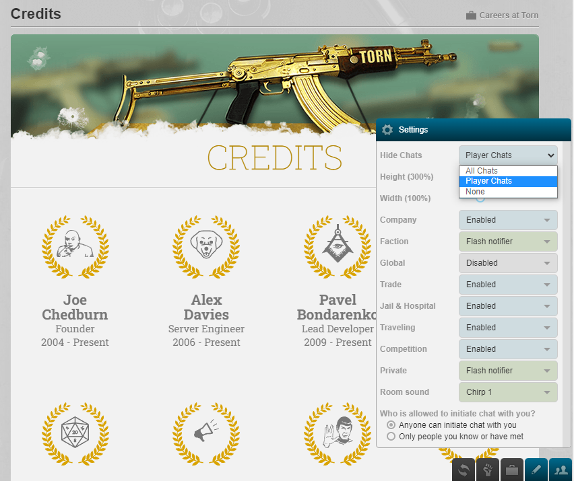The height and width of the screenshot is (481, 574).
Task: Click the Lead Developer role text
Action: click(x=338, y=329)
